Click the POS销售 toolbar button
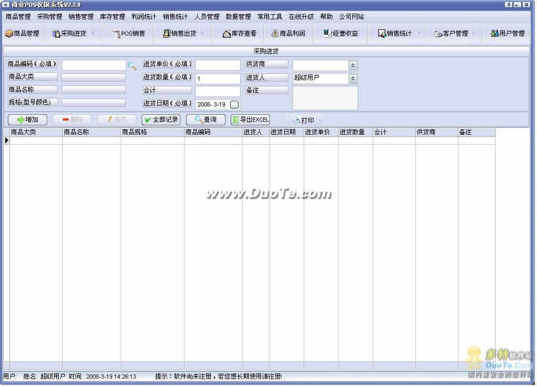 pyautogui.click(x=128, y=34)
